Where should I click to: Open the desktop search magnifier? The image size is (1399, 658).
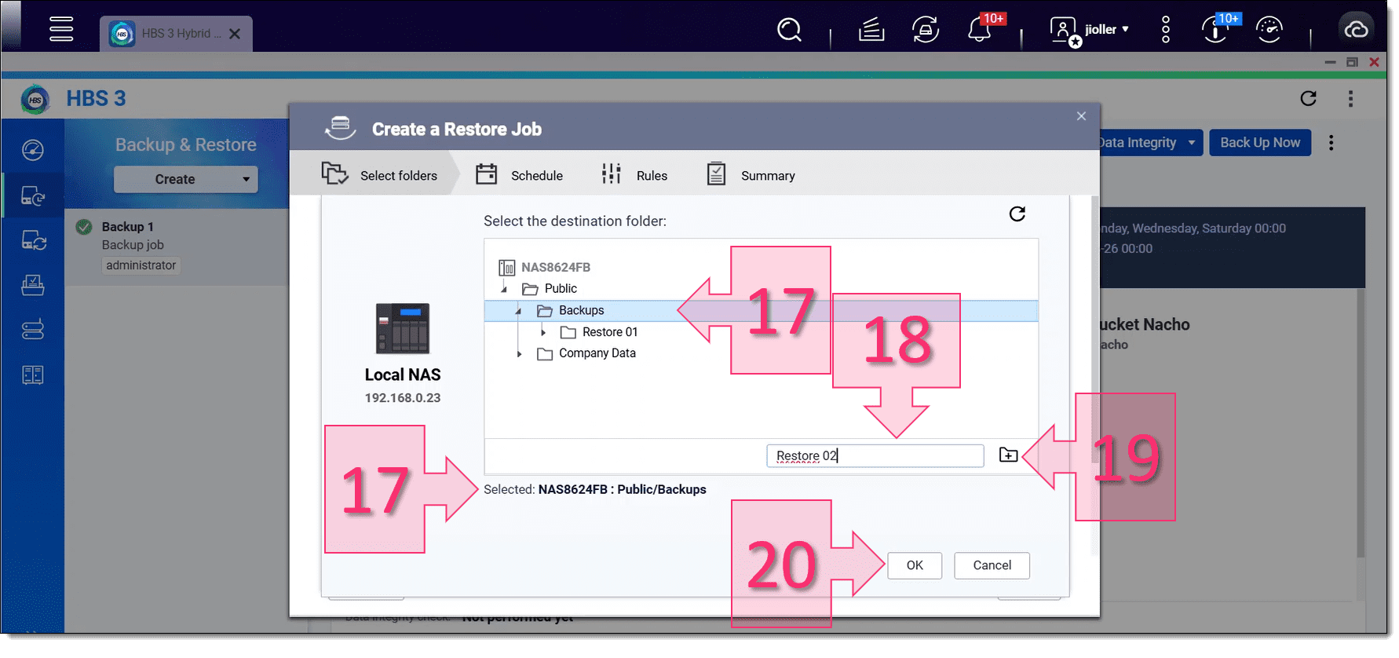point(789,30)
